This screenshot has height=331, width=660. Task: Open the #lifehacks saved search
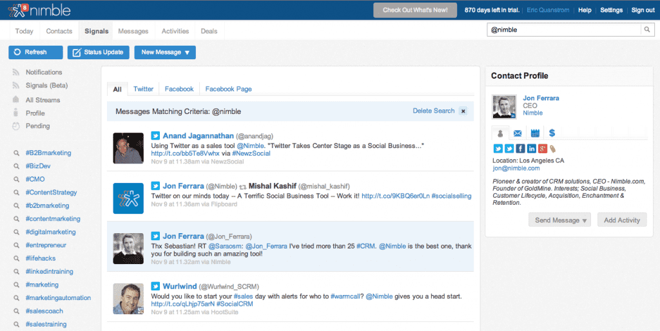point(41,258)
